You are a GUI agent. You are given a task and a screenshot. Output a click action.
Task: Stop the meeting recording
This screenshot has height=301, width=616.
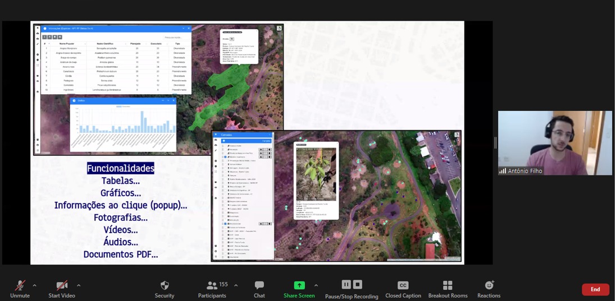click(x=358, y=285)
